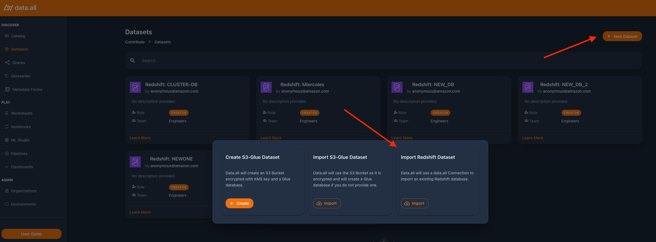Click the New Dataset button
Image resolution: width=656 pixels, height=242 pixels.
622,36
